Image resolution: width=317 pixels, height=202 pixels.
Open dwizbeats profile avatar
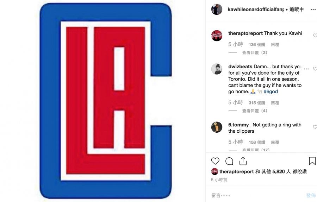pyautogui.click(x=217, y=69)
